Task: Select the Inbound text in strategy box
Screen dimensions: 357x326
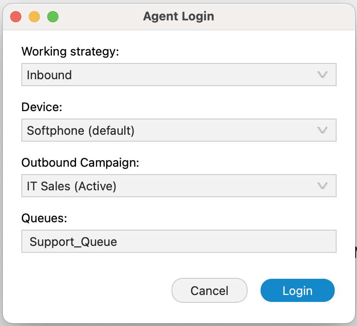Action: pos(49,75)
